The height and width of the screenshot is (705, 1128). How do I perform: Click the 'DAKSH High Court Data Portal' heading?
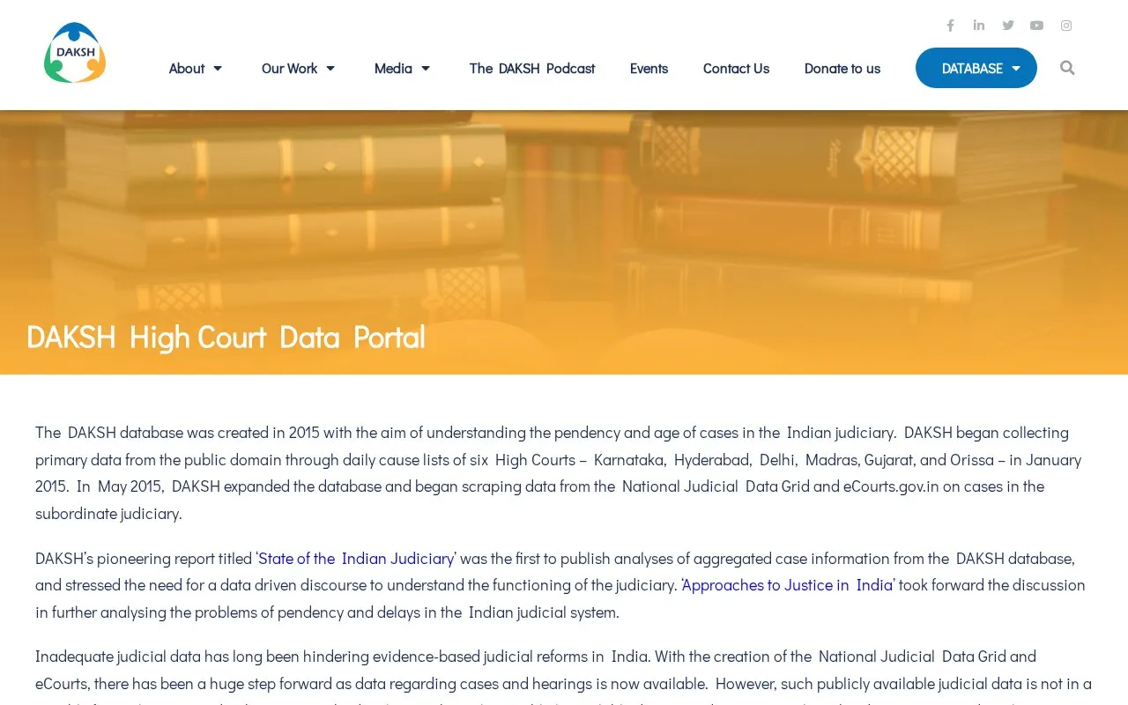click(x=226, y=337)
